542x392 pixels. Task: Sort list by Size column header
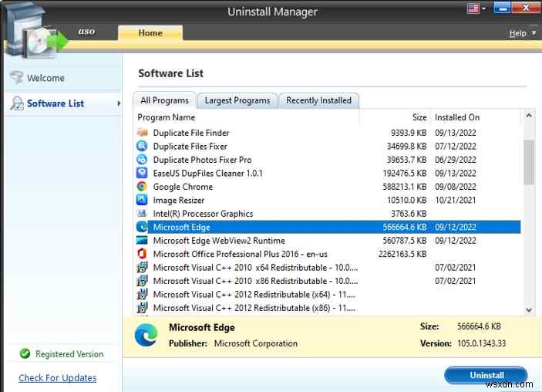[419, 117]
